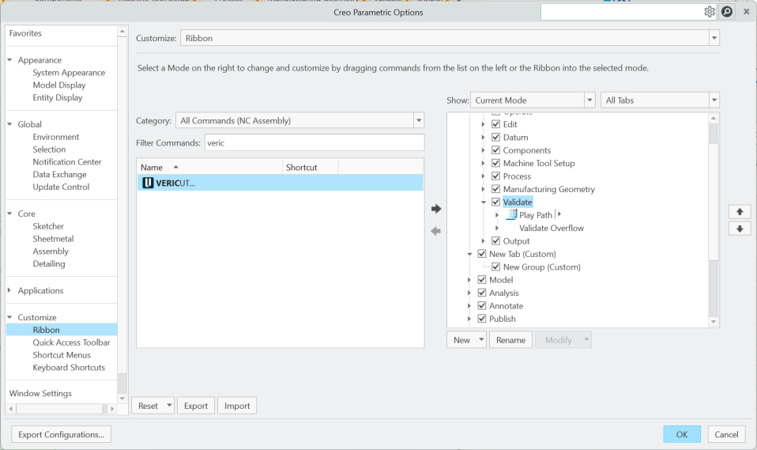Toggle the Machine Tool Setup checkbox

[495, 163]
